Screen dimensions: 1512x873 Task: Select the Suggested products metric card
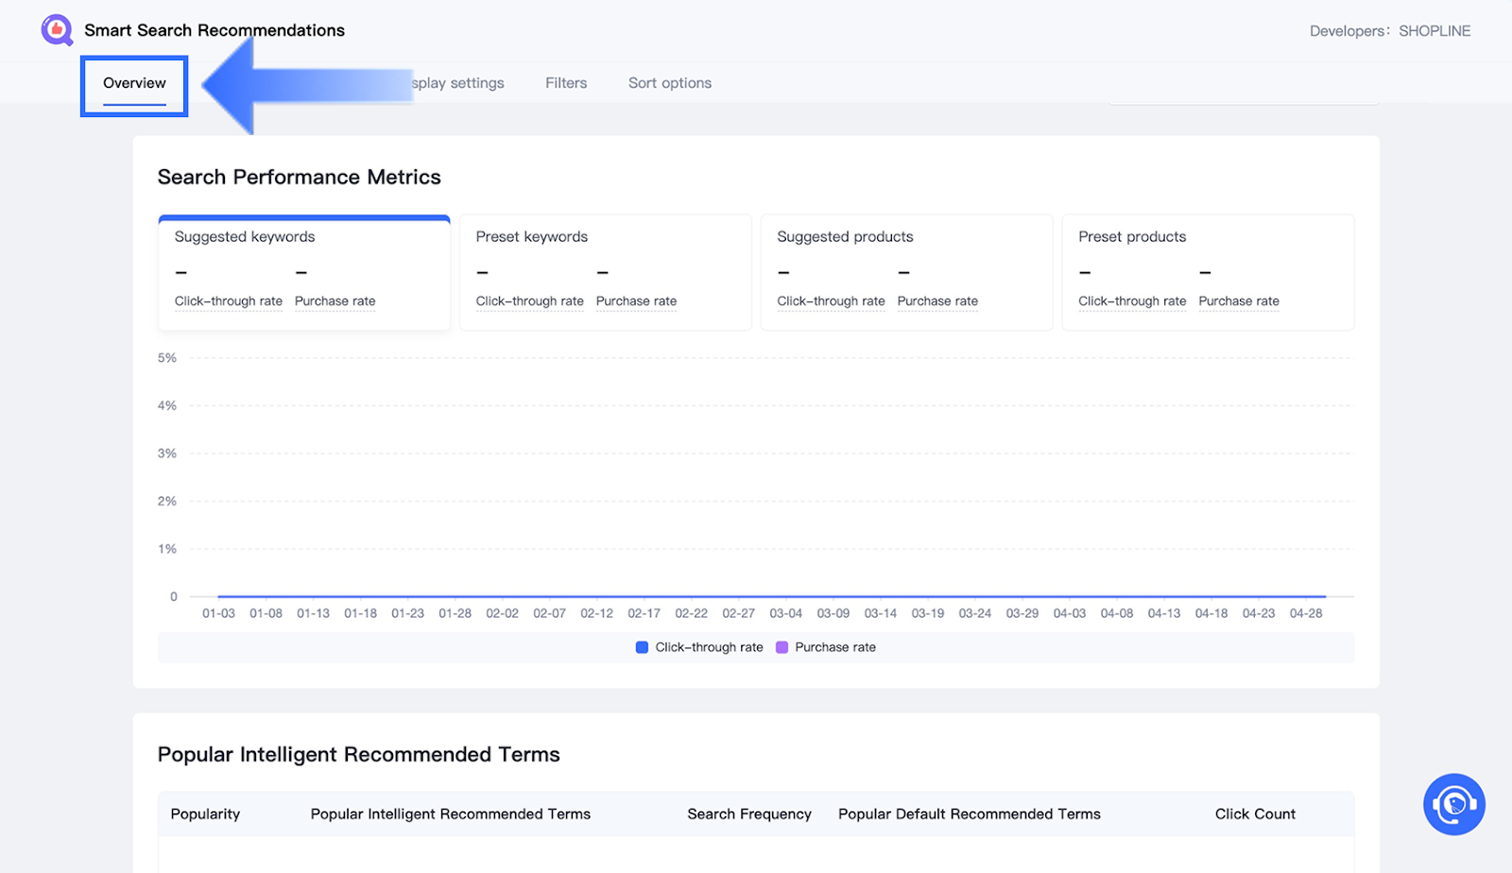click(906, 272)
